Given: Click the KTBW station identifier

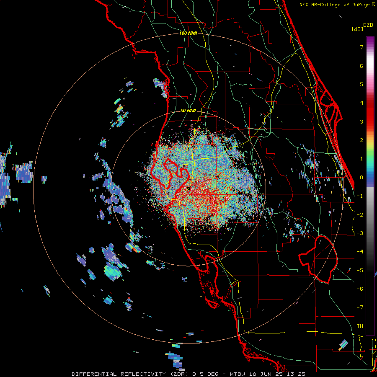Looking at the screenshot, I should pos(238,374).
